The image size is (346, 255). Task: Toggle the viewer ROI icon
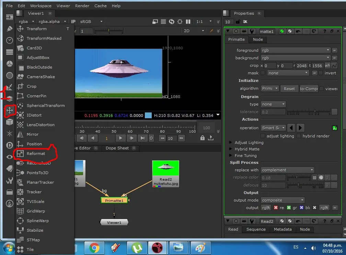click(x=180, y=22)
